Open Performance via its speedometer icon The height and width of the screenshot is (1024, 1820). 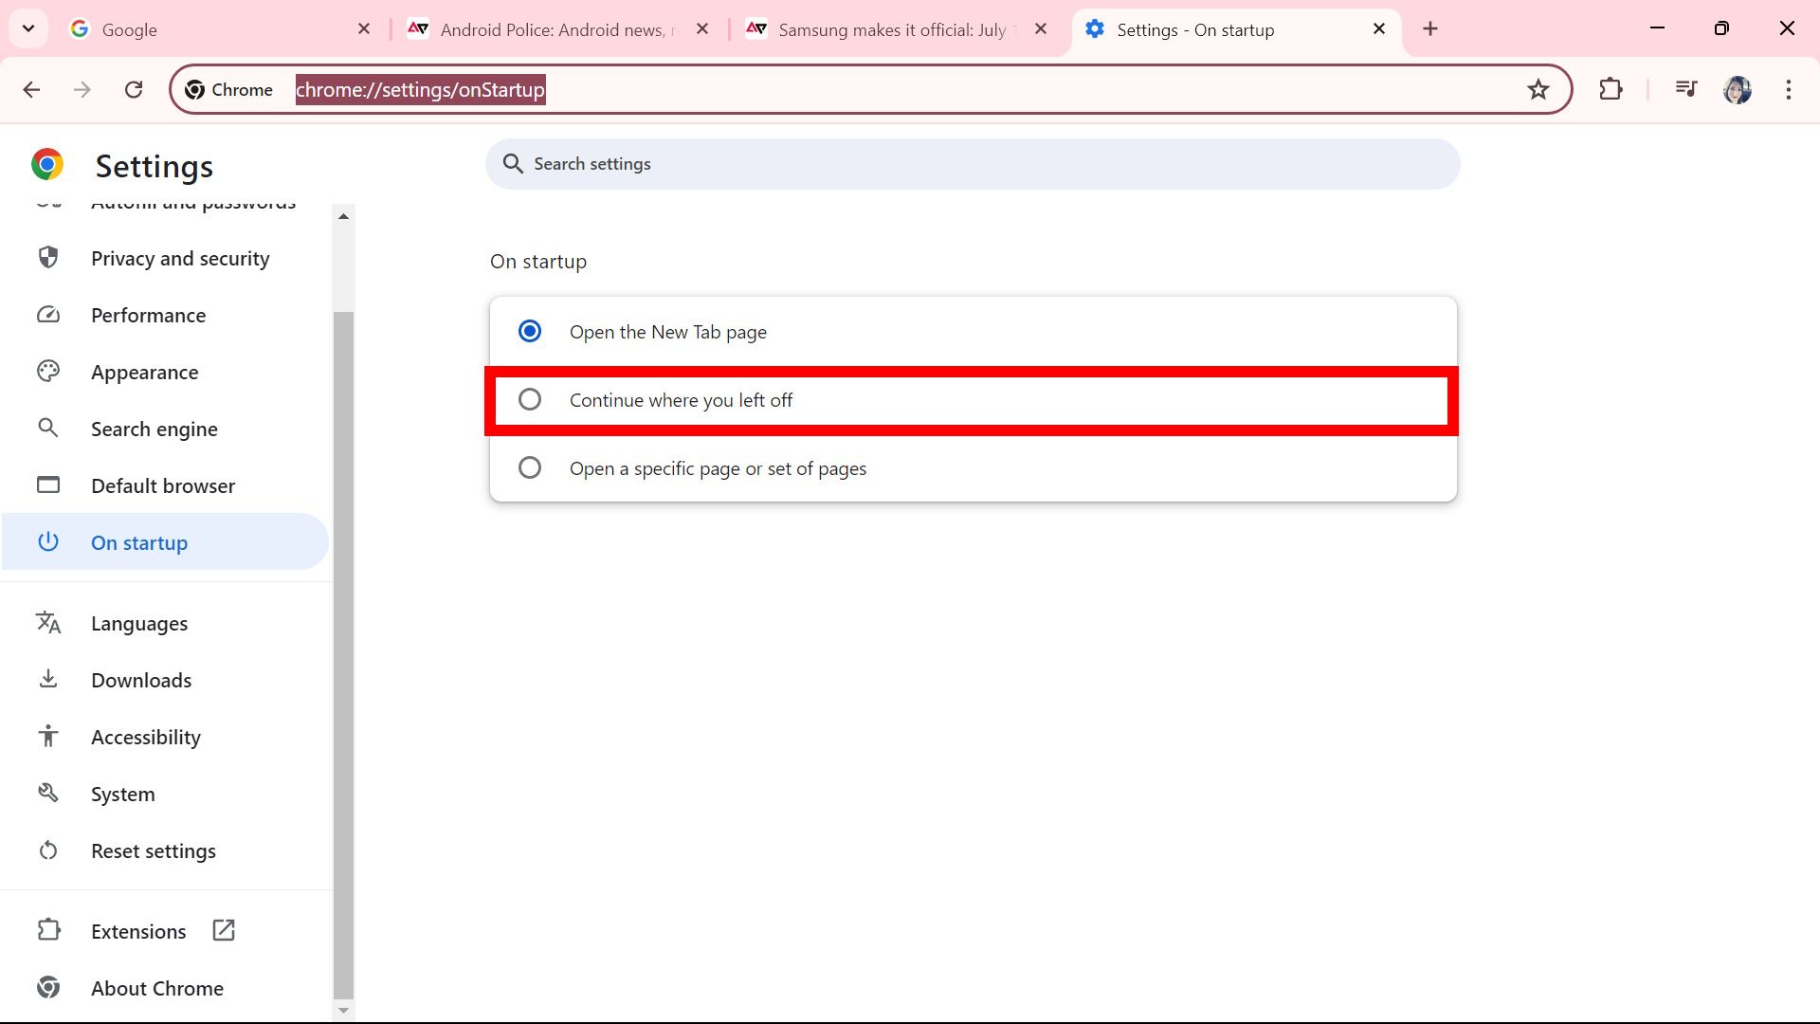coord(48,314)
